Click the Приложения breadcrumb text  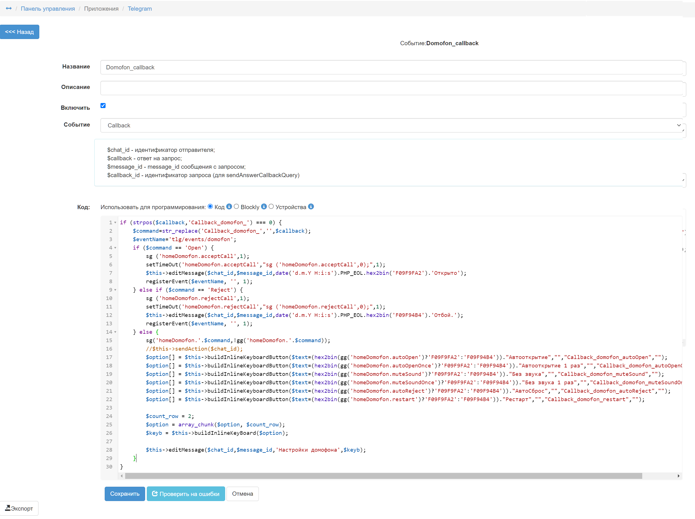point(101,8)
